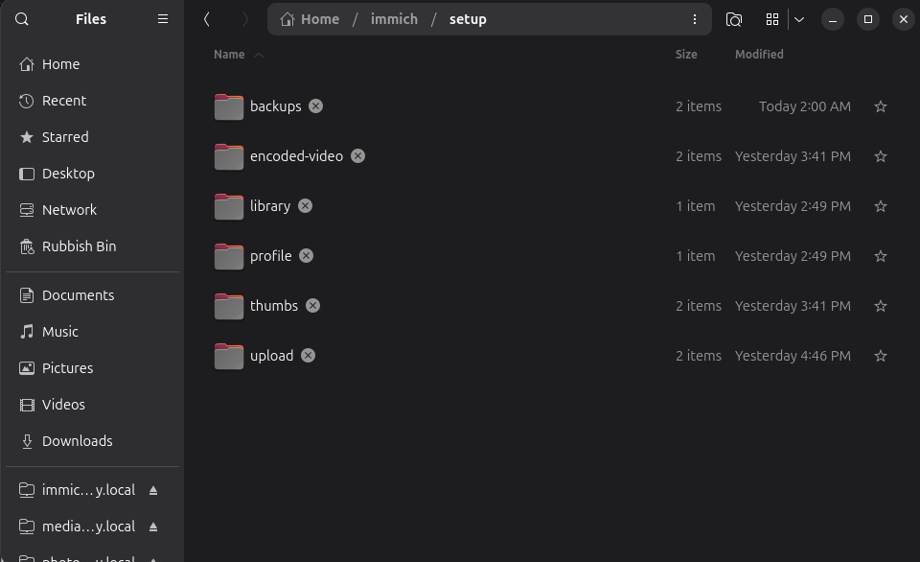This screenshot has height=562, width=920.
Task: Navigate to immich in path bar
Action: [x=394, y=19]
